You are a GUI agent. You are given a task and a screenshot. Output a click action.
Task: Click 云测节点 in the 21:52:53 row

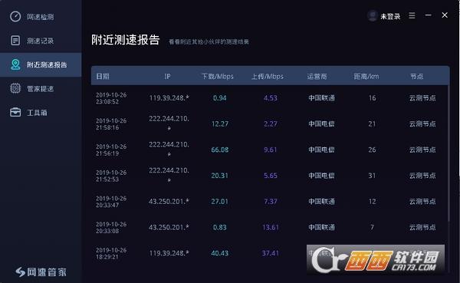click(x=422, y=176)
